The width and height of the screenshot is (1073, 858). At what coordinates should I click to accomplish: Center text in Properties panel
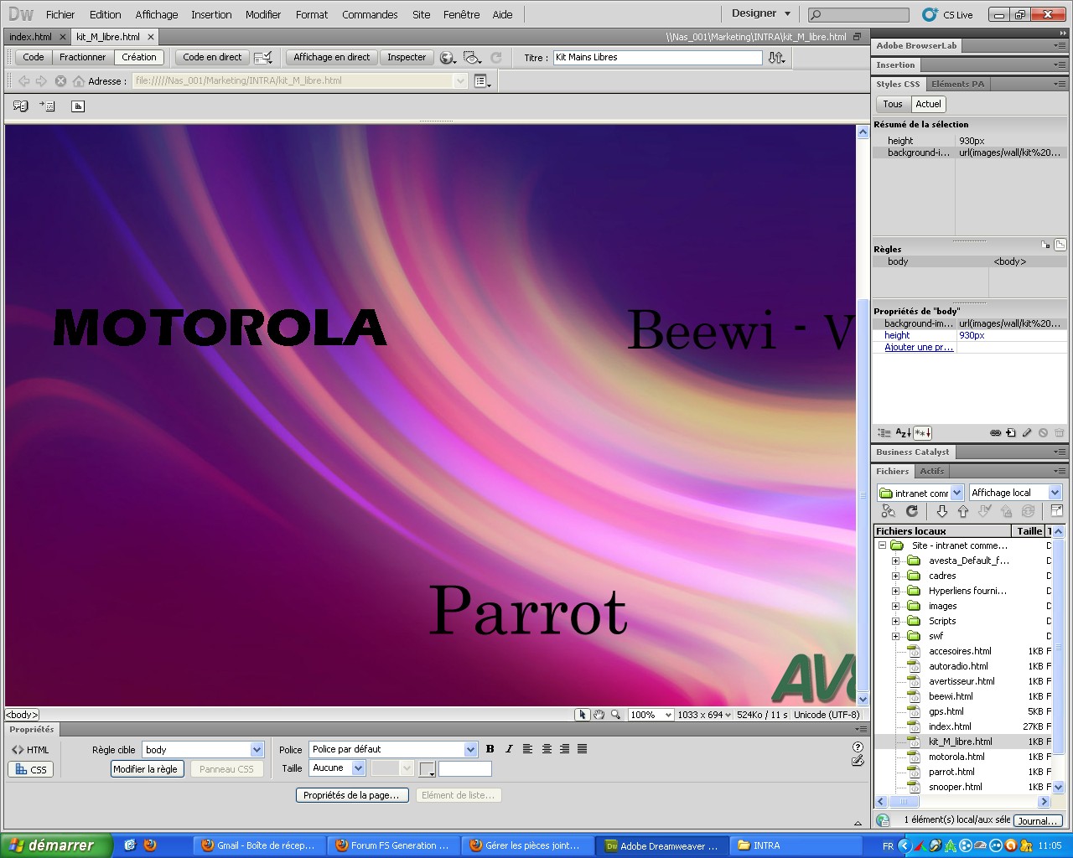click(547, 749)
